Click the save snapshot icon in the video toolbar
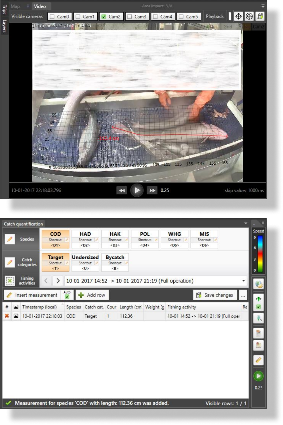 [260, 16]
